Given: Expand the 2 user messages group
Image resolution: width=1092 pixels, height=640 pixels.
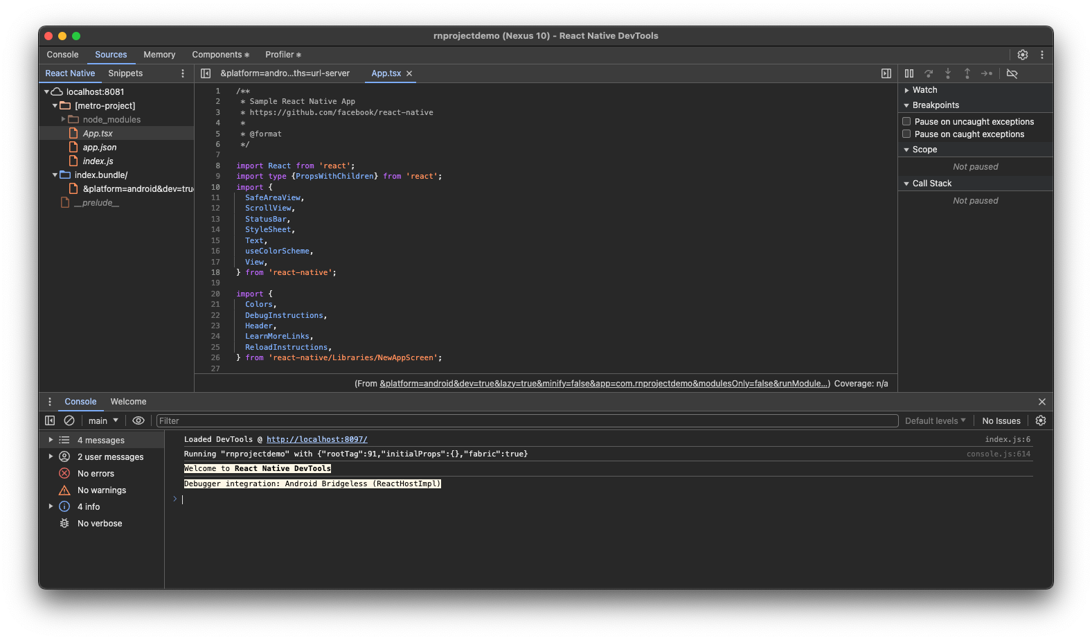Looking at the screenshot, I should 51,456.
